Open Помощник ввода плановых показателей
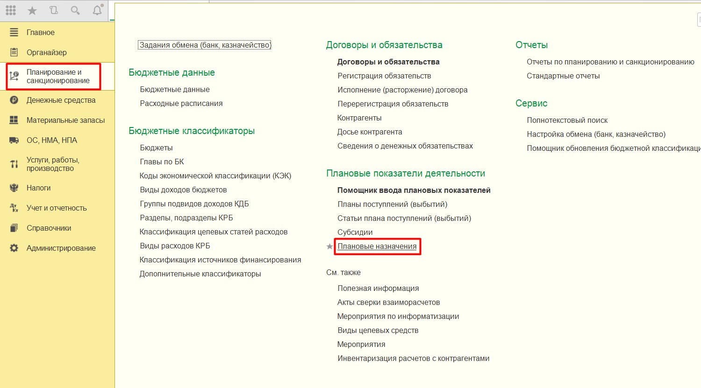701x388 pixels. 414,190
